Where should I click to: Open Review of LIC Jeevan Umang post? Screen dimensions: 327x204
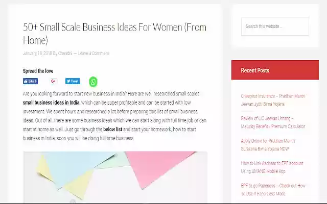273,122
